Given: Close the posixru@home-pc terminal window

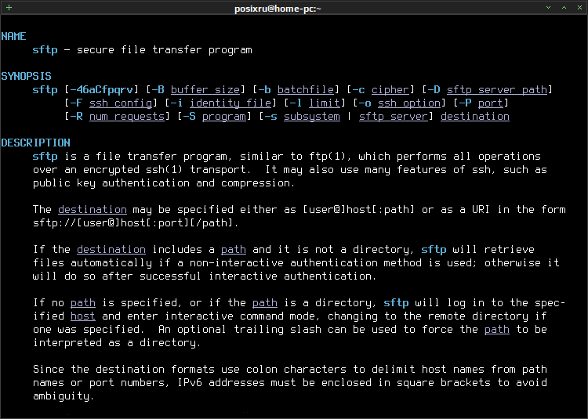Looking at the screenshot, I should tap(579, 8).
